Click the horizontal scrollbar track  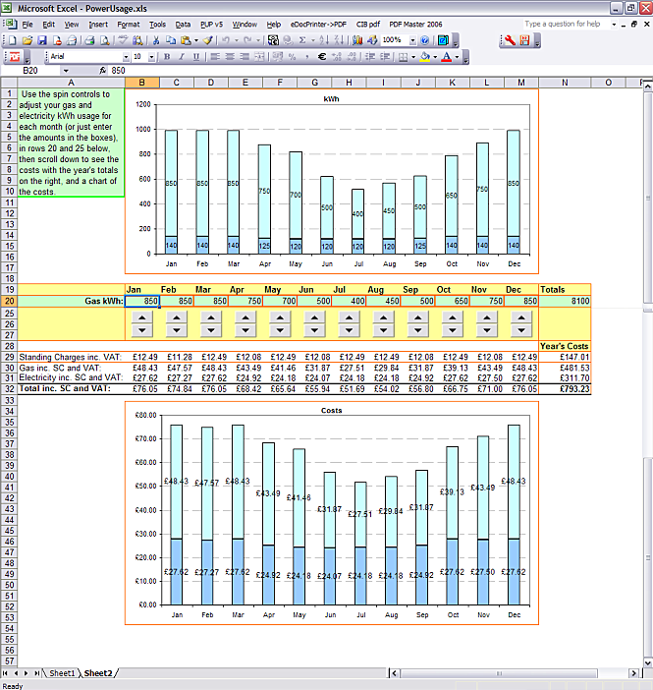(x=499, y=673)
